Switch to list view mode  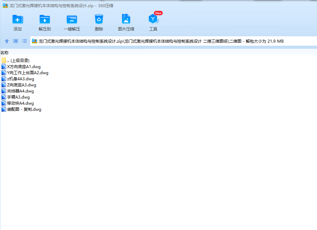click(24, 41)
